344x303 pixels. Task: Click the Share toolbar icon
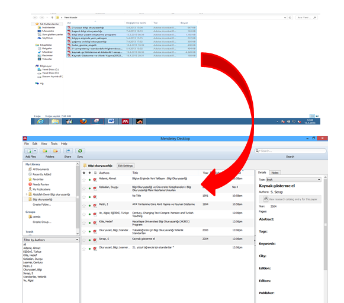67,151
